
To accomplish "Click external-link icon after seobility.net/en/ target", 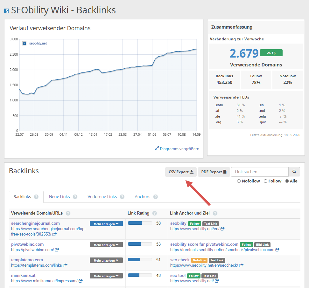I will (222, 229).
